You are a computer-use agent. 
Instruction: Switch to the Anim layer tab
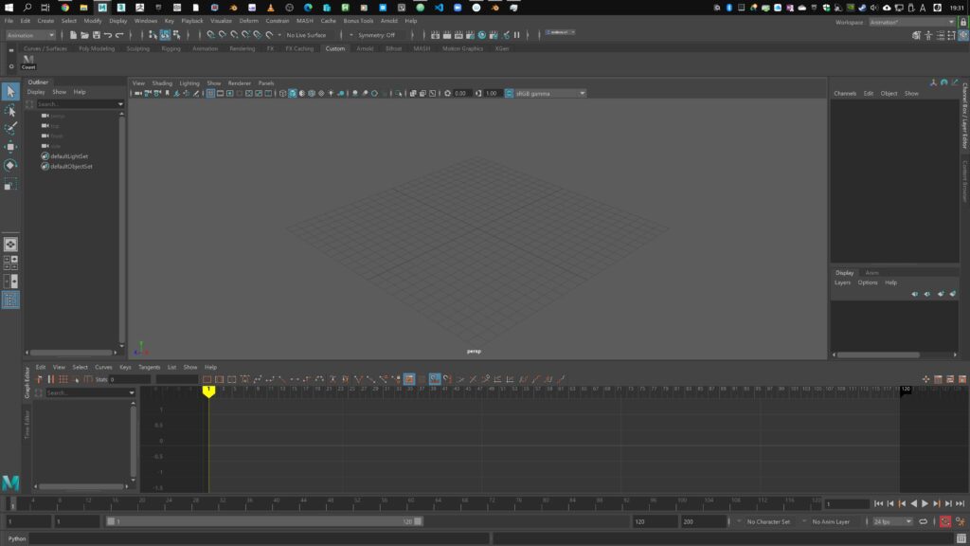871,272
